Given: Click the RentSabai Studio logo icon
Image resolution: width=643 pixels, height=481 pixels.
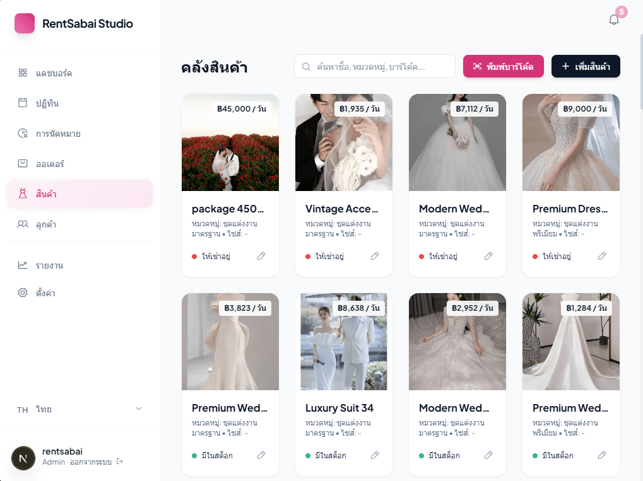Looking at the screenshot, I should tap(25, 24).
